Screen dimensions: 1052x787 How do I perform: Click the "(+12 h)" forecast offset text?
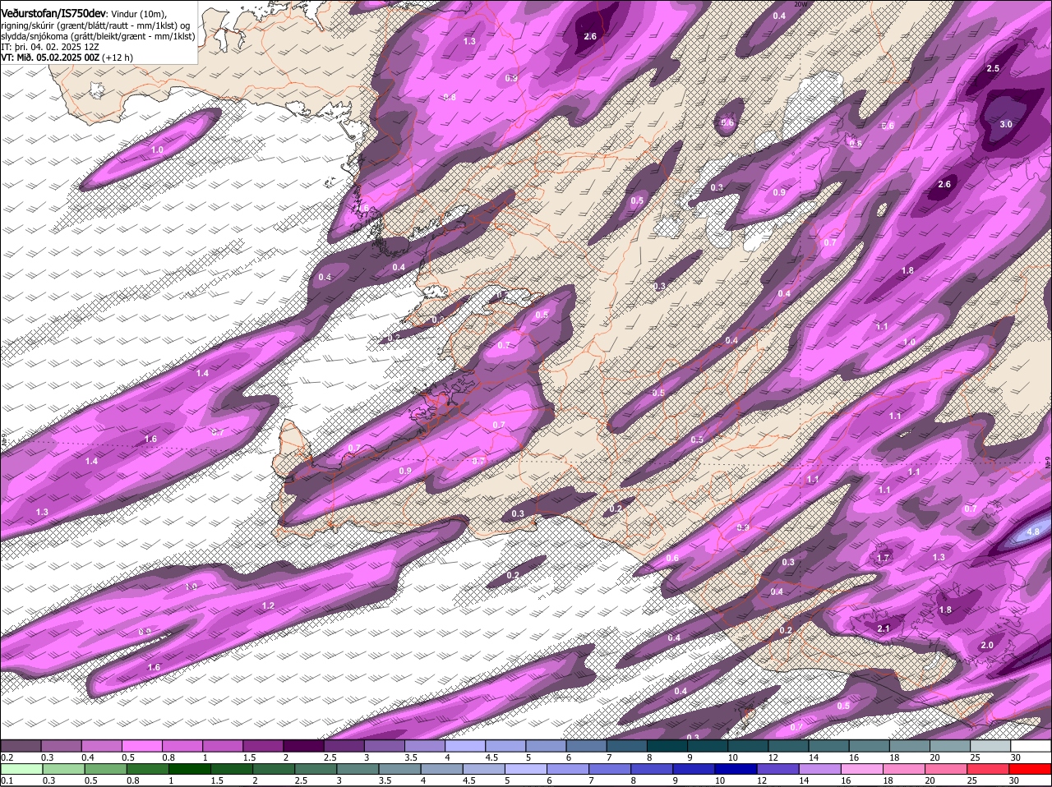click(118, 58)
